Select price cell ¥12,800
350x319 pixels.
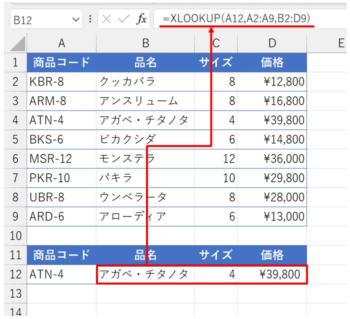click(x=272, y=81)
